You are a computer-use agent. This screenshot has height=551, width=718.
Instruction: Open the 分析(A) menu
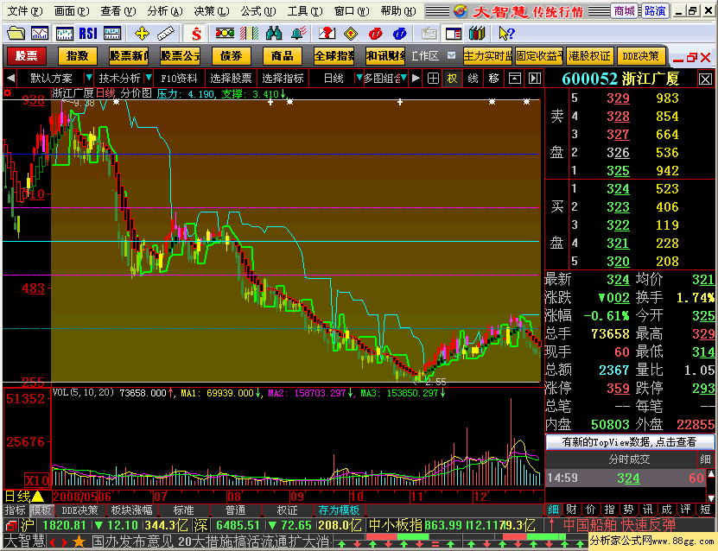(165, 11)
